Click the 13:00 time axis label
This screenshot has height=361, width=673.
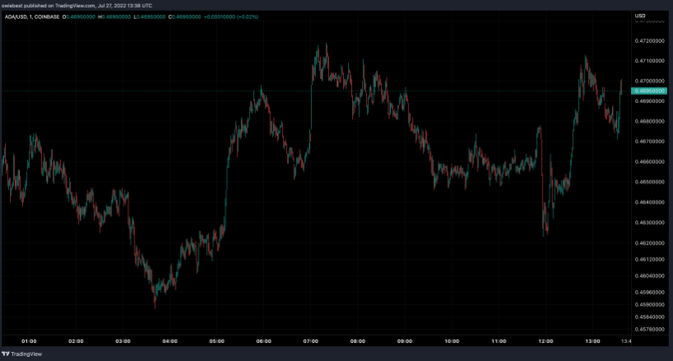[593, 341]
